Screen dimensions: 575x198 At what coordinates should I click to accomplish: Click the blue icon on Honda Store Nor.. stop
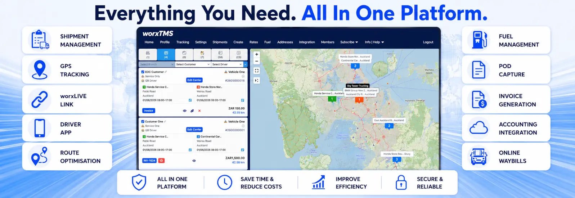coord(243,100)
